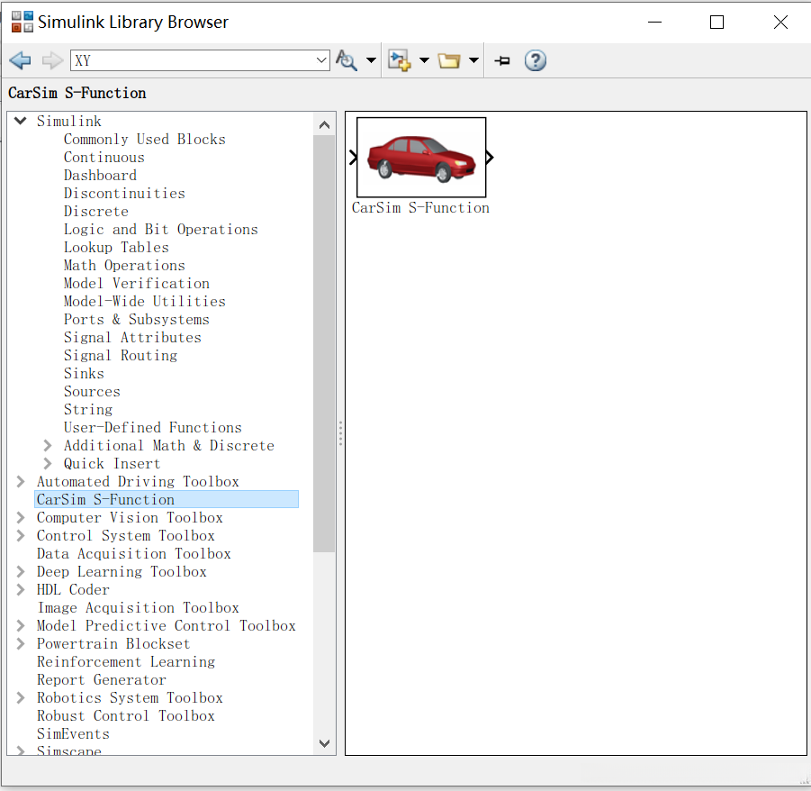Select Data Acquisition Toolbox

point(133,554)
